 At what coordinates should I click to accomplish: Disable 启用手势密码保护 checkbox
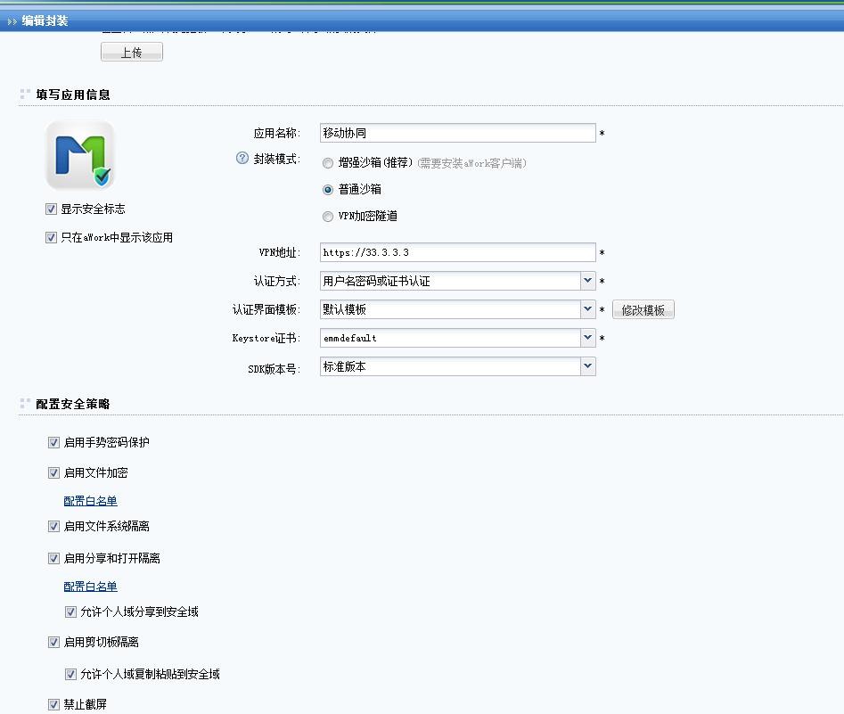[54, 442]
